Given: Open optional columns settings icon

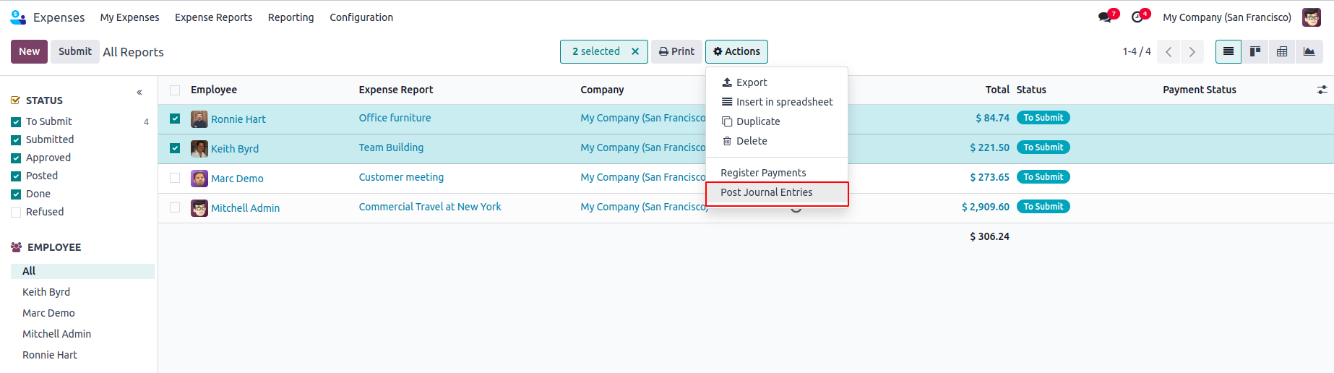Looking at the screenshot, I should pos(1322,90).
